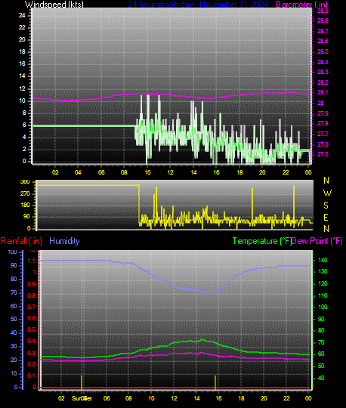Viewport: 346px width, 408px height.
Task: Click the 24 knots windspeed axis label
Action: pos(22,15)
